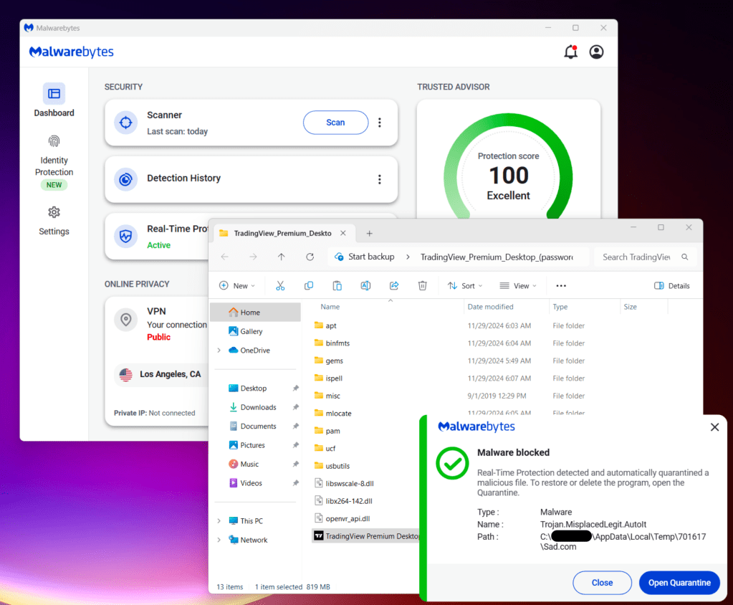Click the Detection History icon
The width and height of the screenshot is (733, 605).
126,179
